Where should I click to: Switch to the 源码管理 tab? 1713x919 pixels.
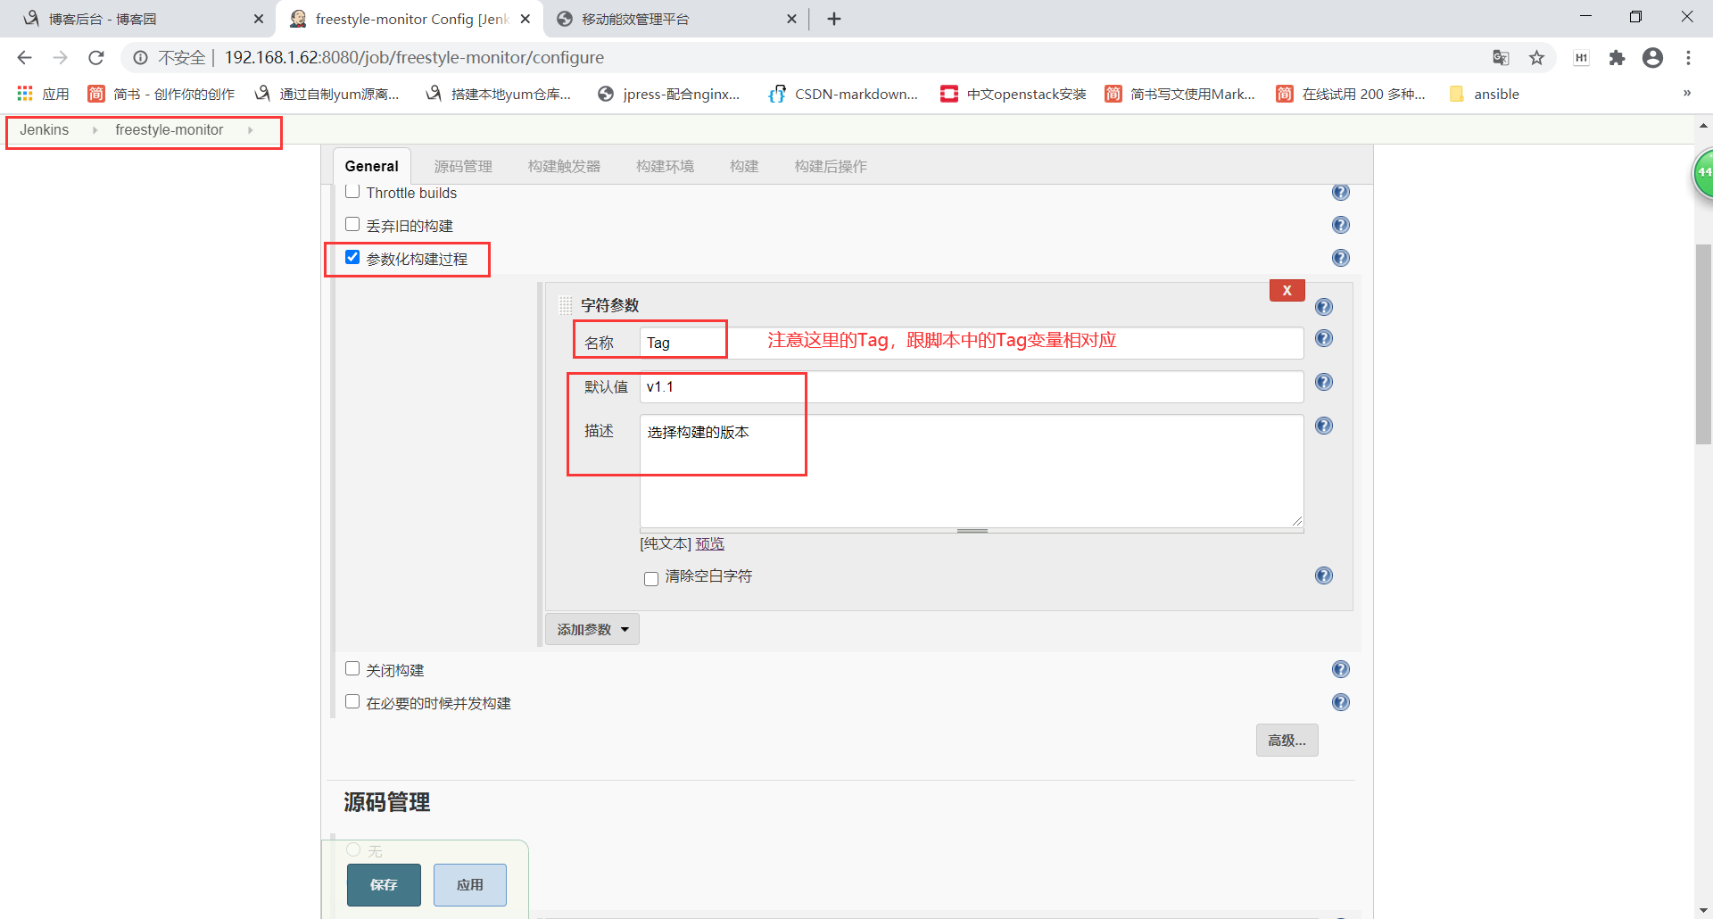click(463, 166)
